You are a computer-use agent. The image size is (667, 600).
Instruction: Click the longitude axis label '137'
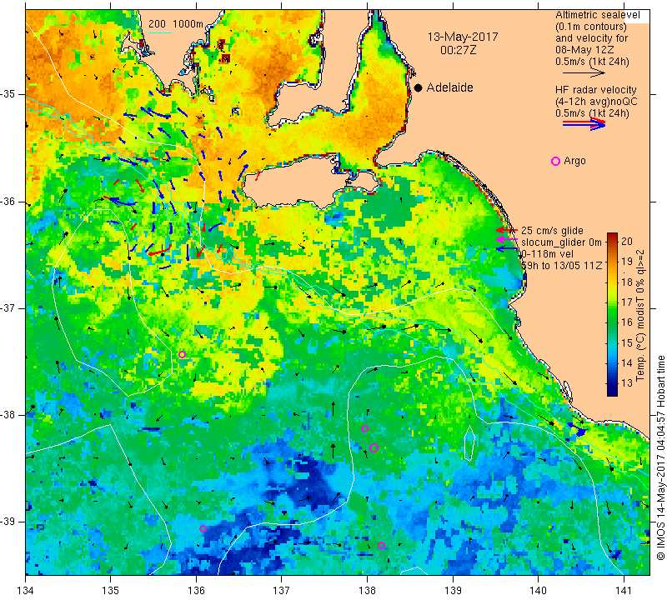[x=282, y=591]
